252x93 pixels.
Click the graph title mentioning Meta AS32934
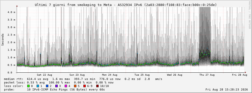tap(126, 5)
